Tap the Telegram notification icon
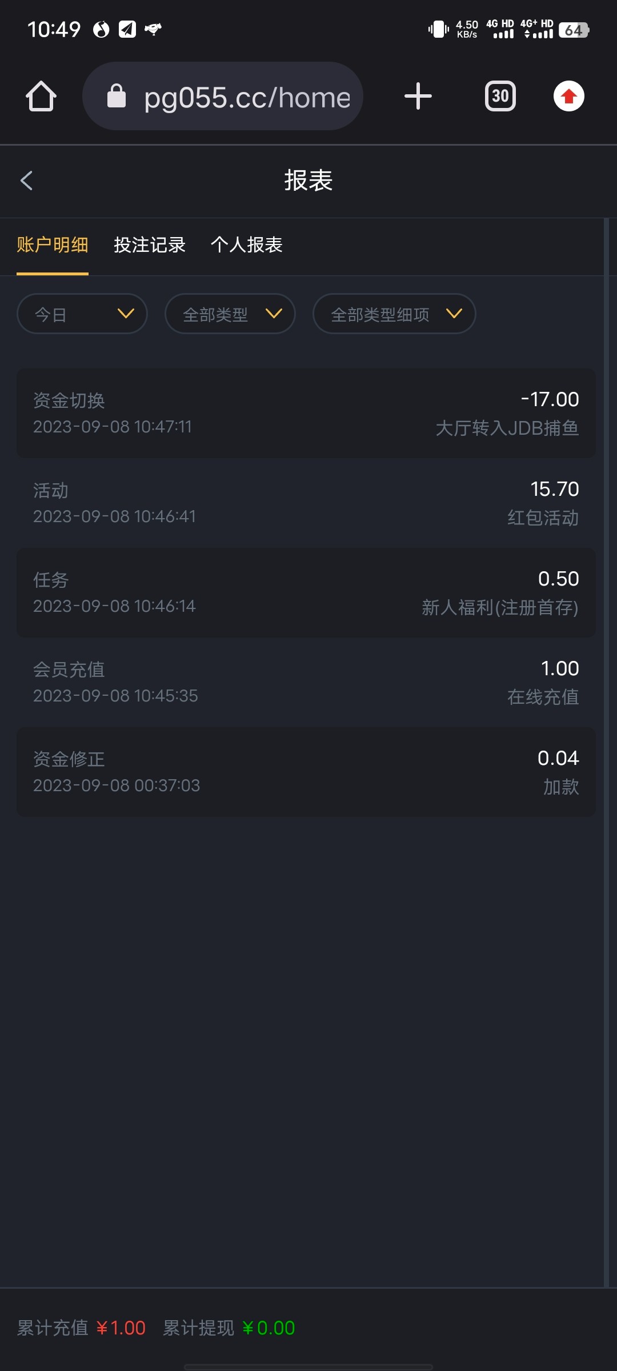The height and width of the screenshot is (1371, 617). [x=127, y=29]
